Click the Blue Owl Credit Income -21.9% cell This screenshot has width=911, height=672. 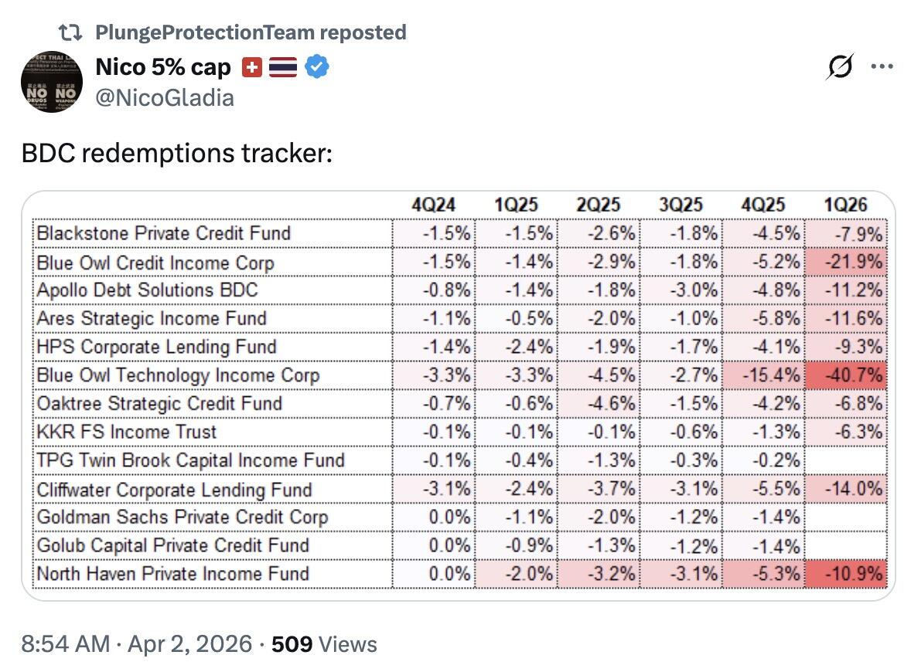[x=846, y=262]
